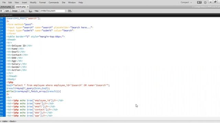The width and height of the screenshot is (220, 123).
Task: Click the echo $row['contact'] line
Action: (x=32, y=110)
